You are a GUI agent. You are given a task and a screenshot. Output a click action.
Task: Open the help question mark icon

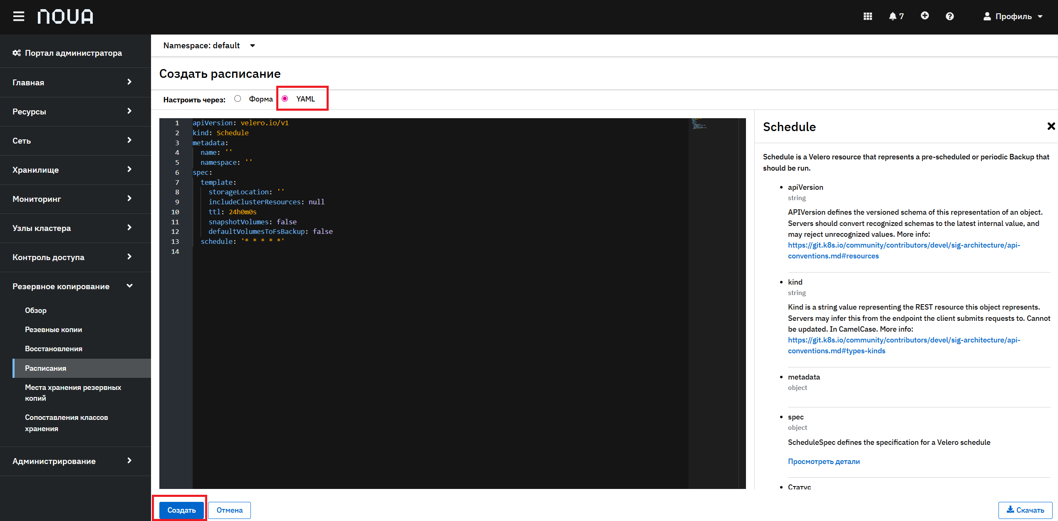click(x=950, y=16)
